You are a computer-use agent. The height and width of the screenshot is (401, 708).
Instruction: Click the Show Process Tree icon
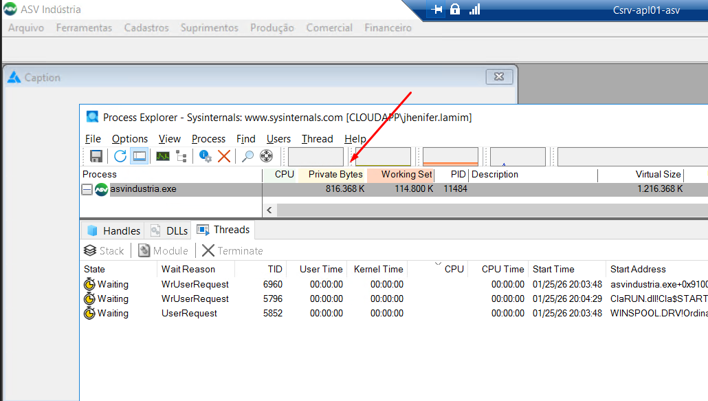coord(181,156)
